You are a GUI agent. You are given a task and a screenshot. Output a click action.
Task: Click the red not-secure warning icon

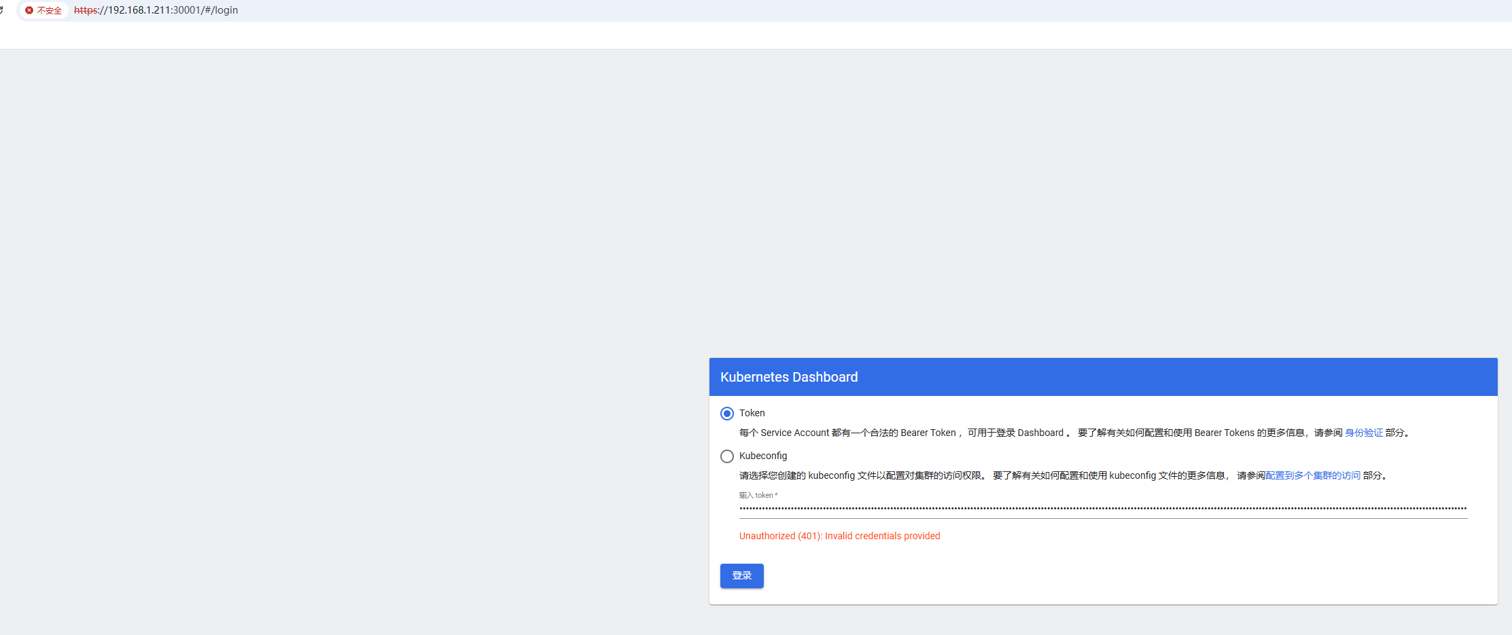click(x=29, y=10)
